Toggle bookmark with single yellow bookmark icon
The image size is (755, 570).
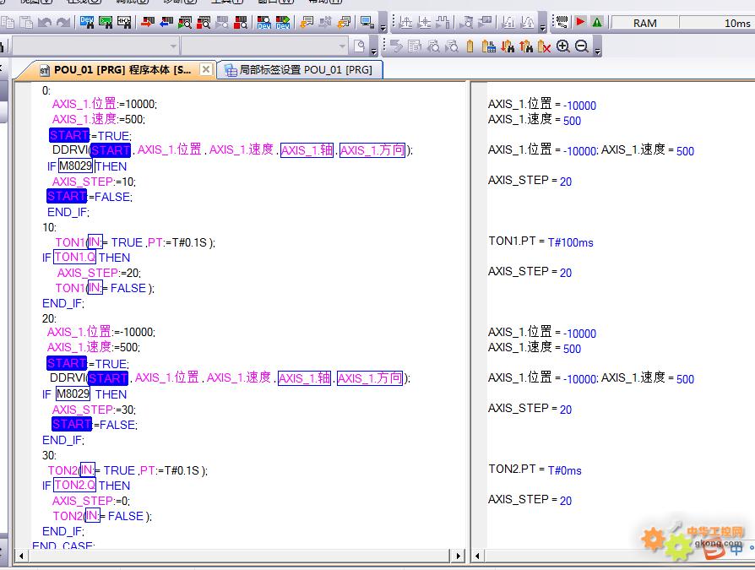[x=470, y=46]
